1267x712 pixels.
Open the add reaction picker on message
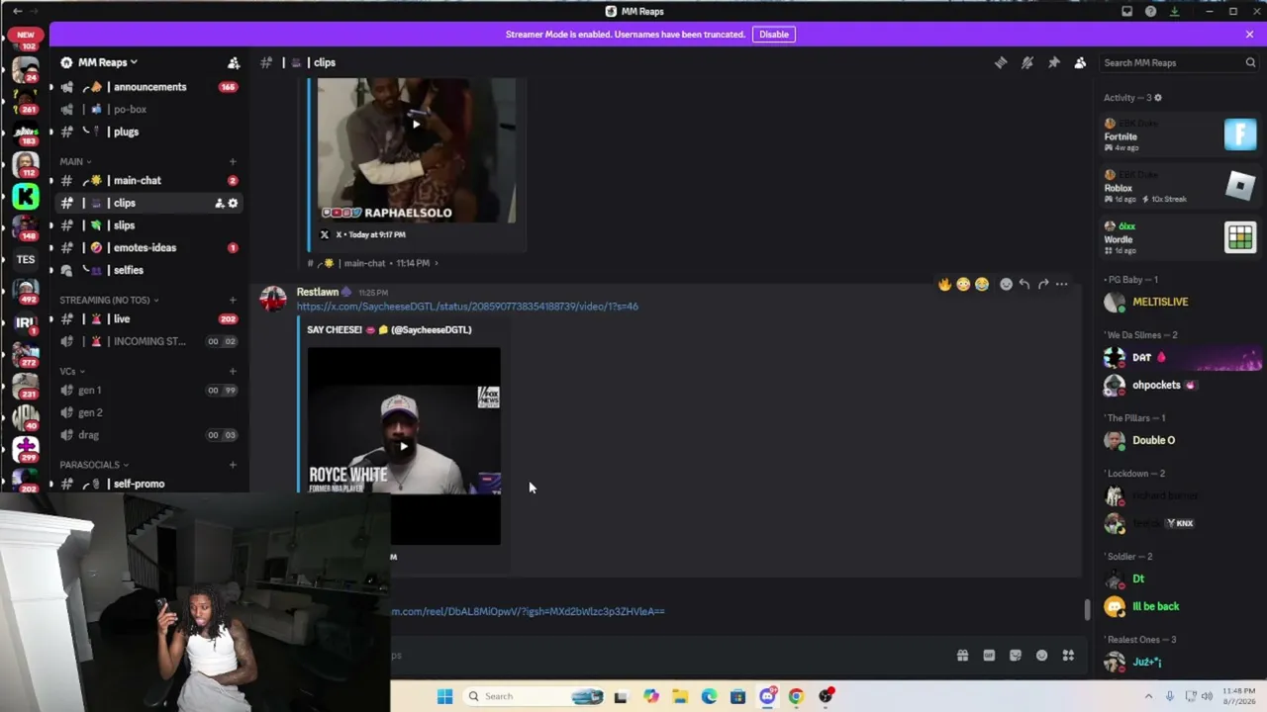[x=1006, y=285]
